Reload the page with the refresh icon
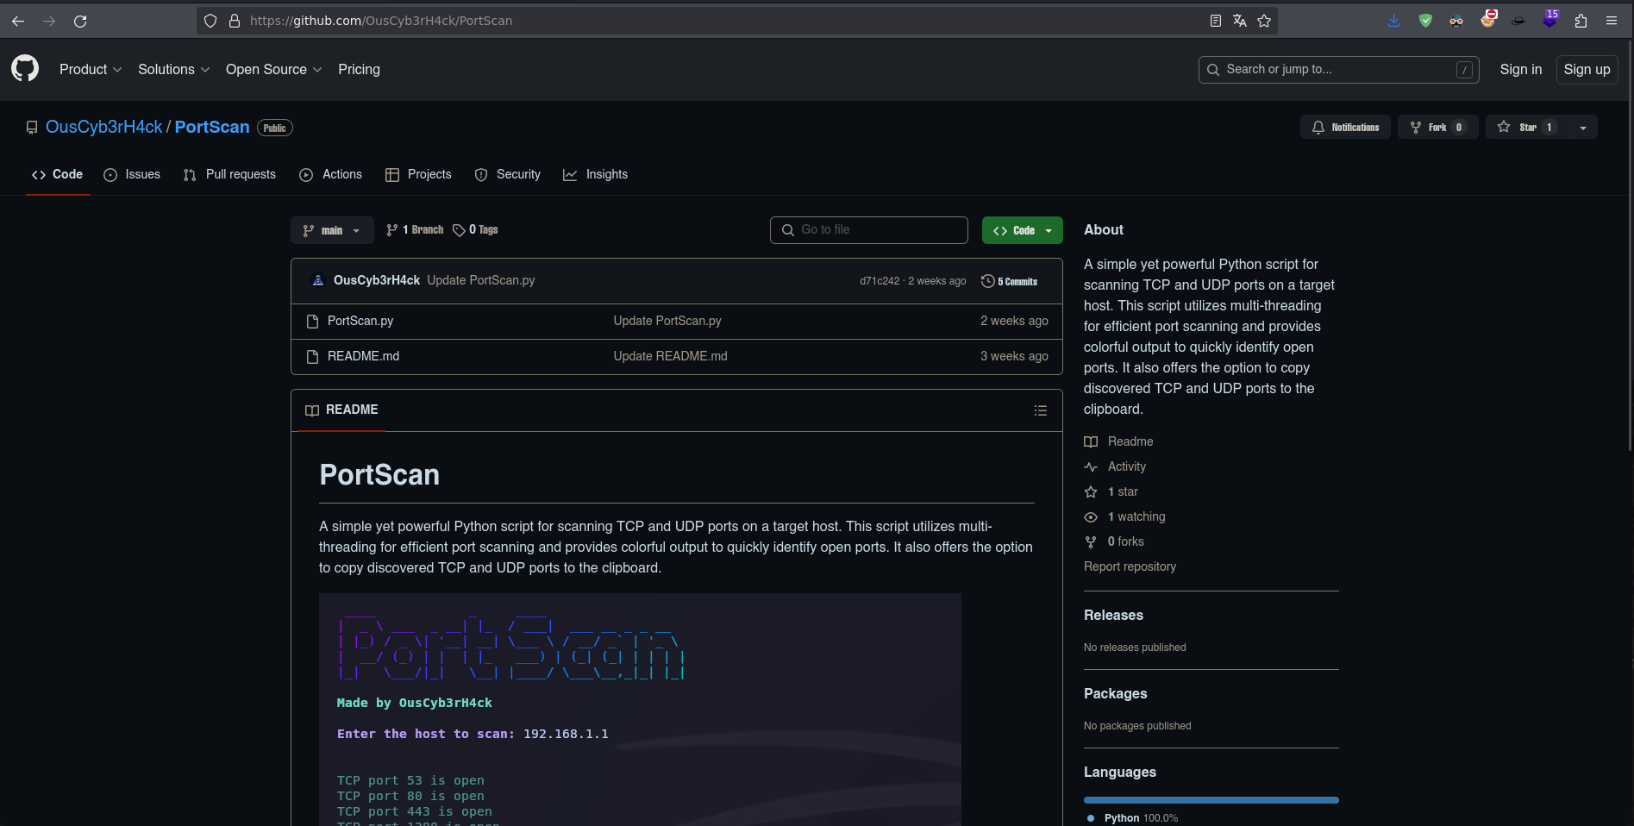This screenshot has height=826, width=1634. tap(80, 21)
